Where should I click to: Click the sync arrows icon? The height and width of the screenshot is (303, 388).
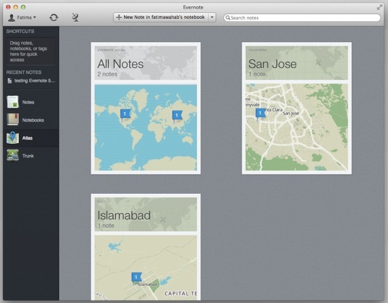coord(53,18)
